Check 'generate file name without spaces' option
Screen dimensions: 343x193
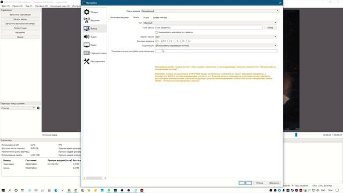(x=156, y=32)
